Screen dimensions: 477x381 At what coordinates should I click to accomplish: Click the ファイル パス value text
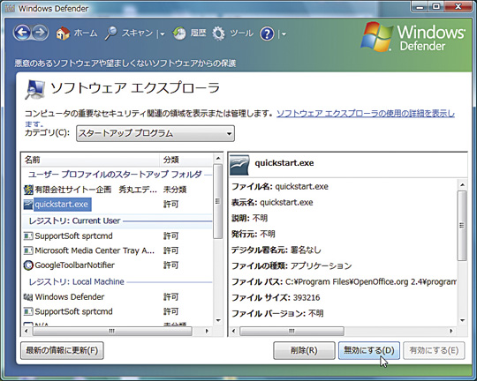[371, 282]
